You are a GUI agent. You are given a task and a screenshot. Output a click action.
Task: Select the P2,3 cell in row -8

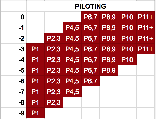[x=54, y=102]
